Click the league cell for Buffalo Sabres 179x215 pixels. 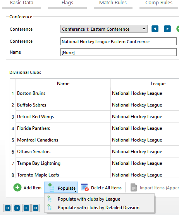(x=145, y=105)
